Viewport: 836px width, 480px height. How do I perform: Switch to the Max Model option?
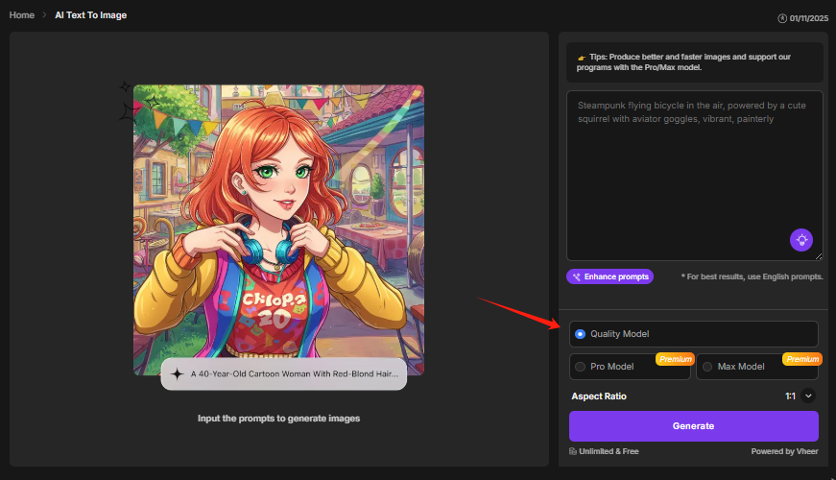[x=707, y=367]
